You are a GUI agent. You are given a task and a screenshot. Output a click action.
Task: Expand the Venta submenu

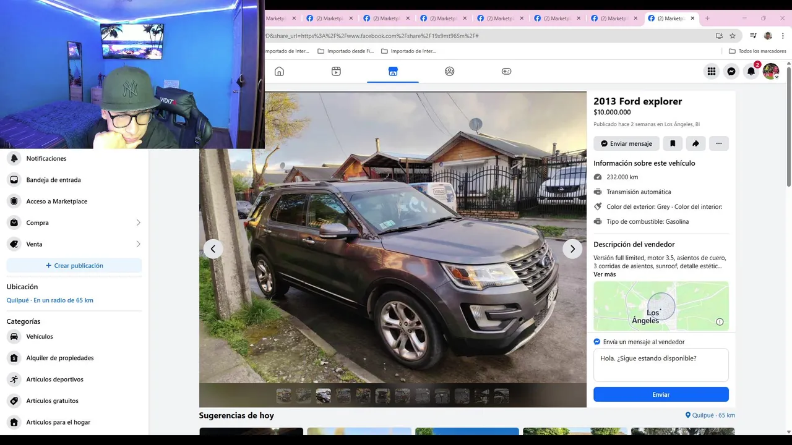coord(74,244)
